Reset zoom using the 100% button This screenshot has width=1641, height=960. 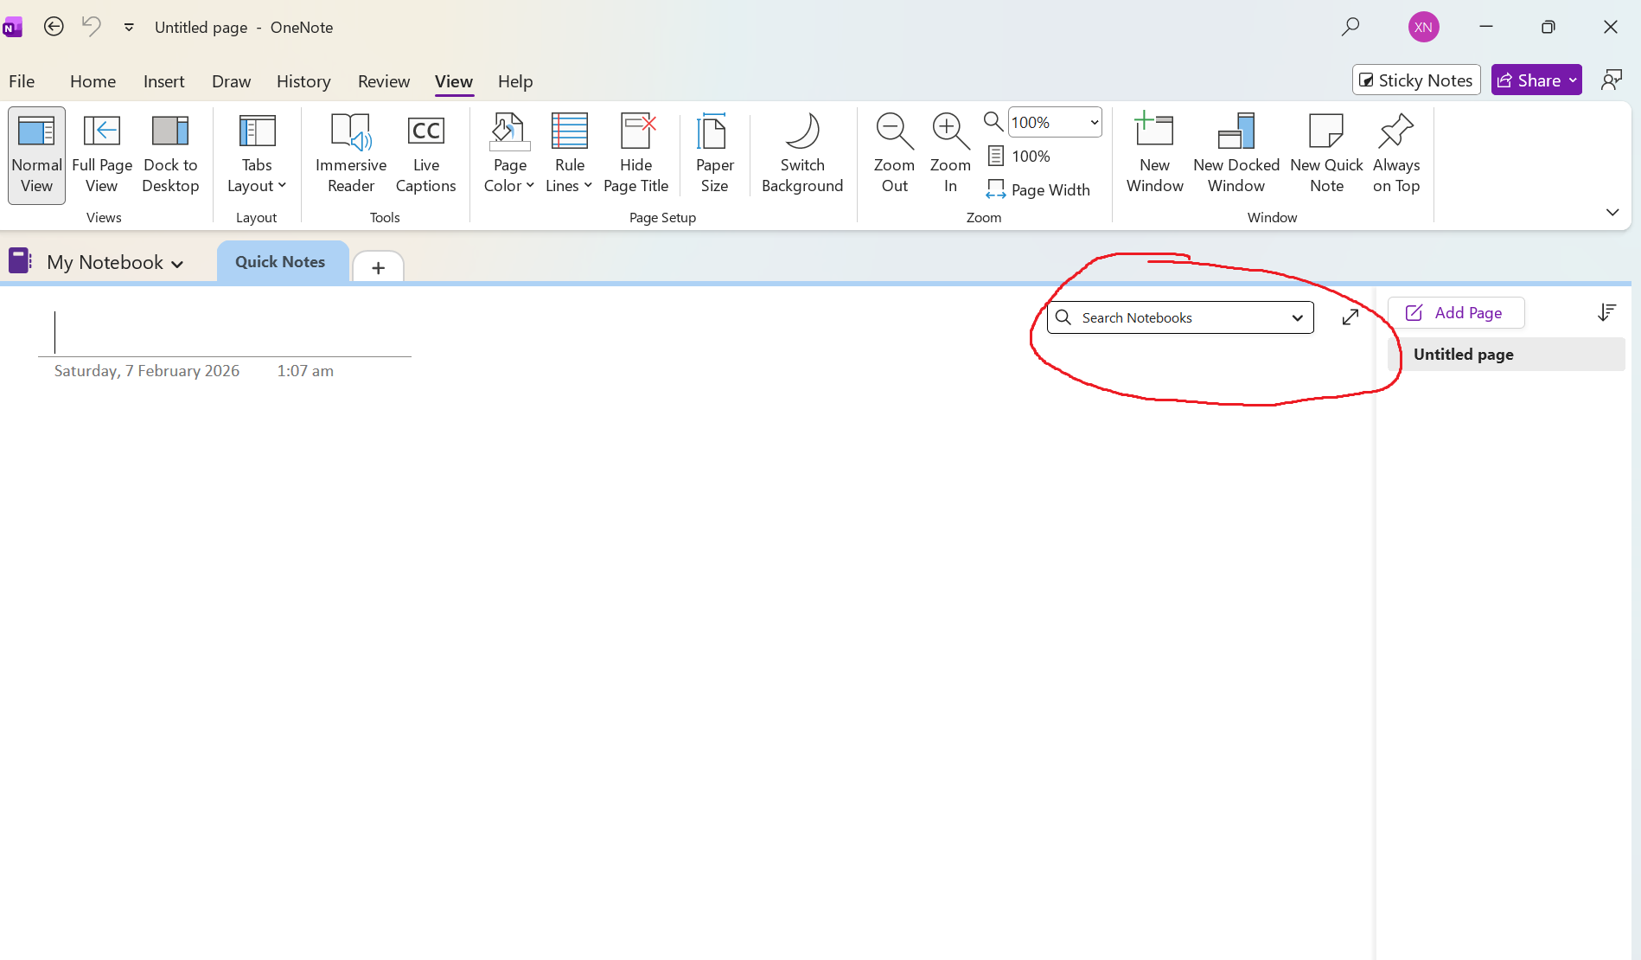[x=1019, y=157]
